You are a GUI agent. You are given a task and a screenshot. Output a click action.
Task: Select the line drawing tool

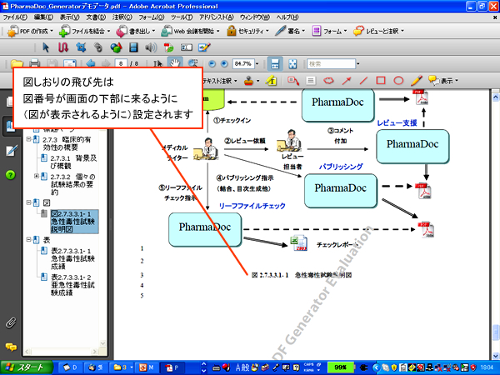(363, 81)
